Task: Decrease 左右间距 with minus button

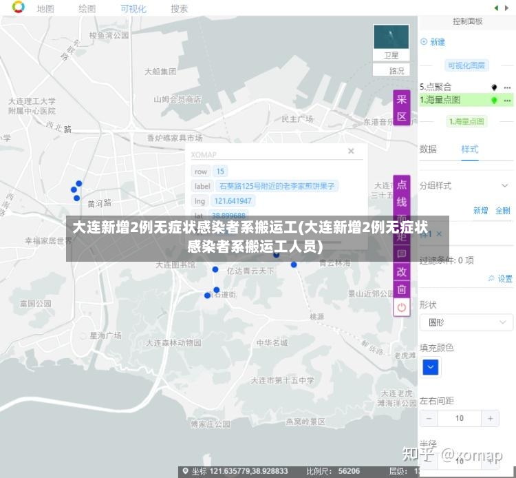Action: click(x=429, y=418)
